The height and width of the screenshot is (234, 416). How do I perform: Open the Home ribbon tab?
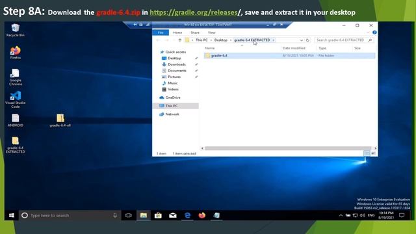(x=177, y=32)
